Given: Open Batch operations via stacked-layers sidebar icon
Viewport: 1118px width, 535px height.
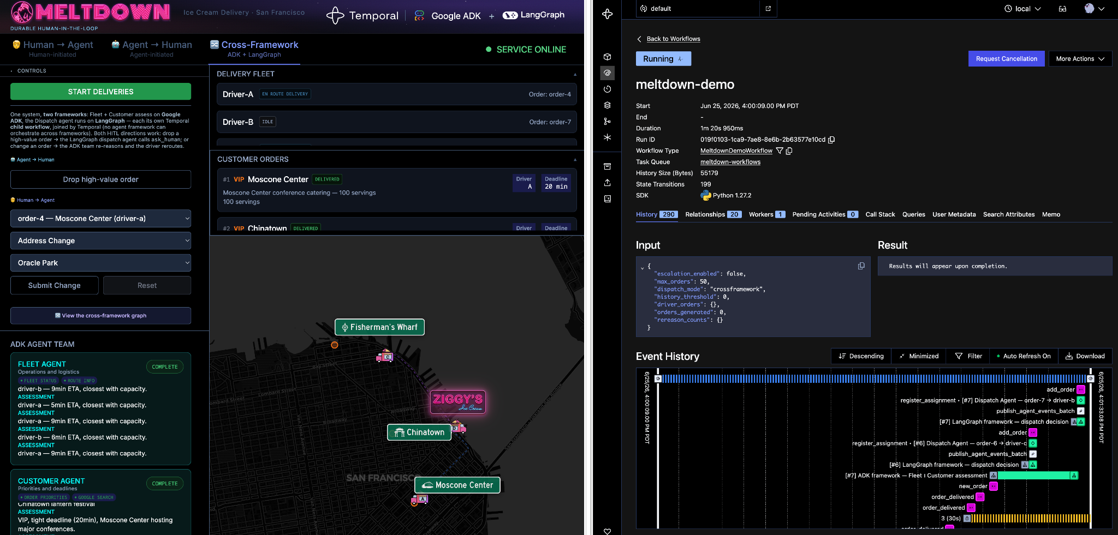Looking at the screenshot, I should (x=607, y=105).
